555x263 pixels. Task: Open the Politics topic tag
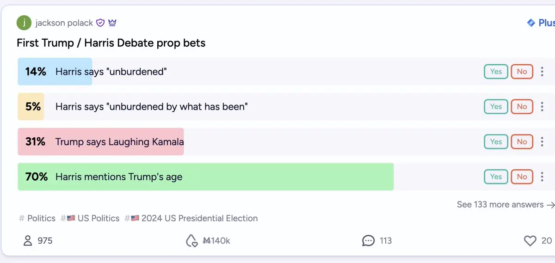point(37,218)
